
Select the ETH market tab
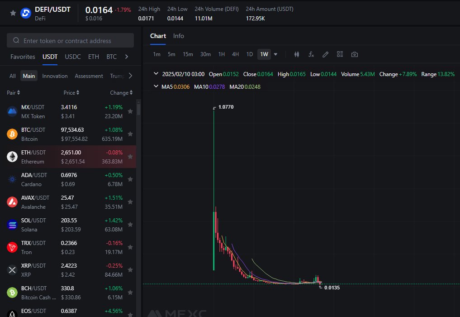click(x=93, y=57)
